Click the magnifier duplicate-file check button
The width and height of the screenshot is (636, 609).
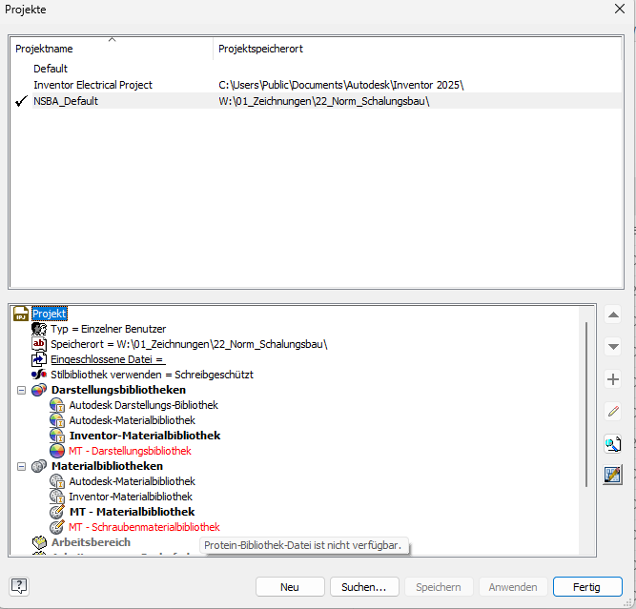[613, 444]
